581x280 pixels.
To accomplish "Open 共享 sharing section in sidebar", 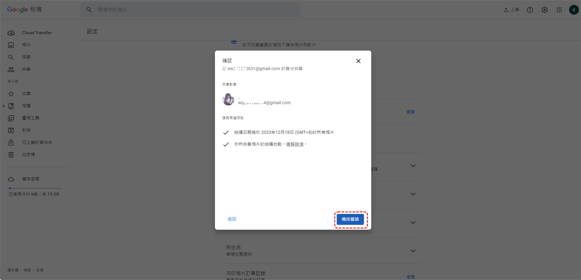I will pyautogui.click(x=26, y=70).
